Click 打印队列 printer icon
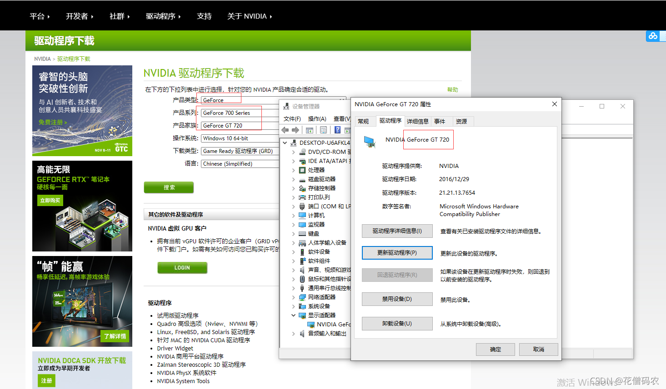This screenshot has width=666, height=389. pyautogui.click(x=302, y=197)
